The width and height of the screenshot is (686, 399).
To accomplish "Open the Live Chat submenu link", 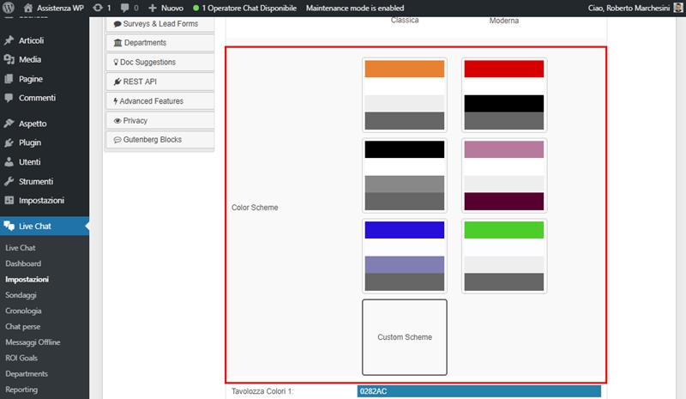I will click(21, 248).
